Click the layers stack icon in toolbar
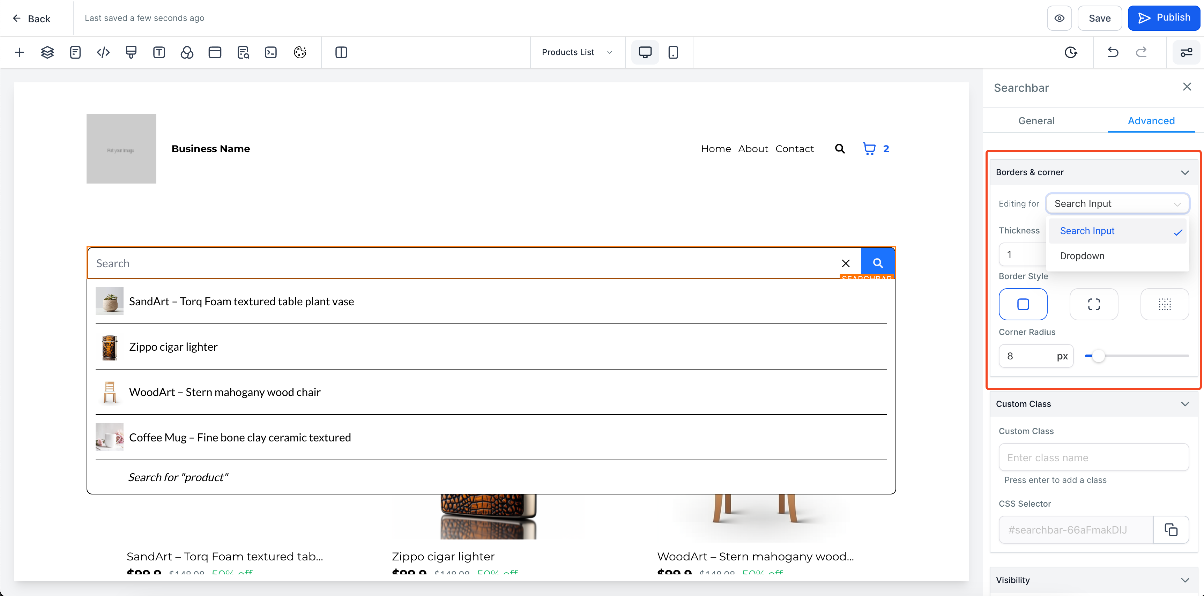The height and width of the screenshot is (596, 1204). pos(47,52)
